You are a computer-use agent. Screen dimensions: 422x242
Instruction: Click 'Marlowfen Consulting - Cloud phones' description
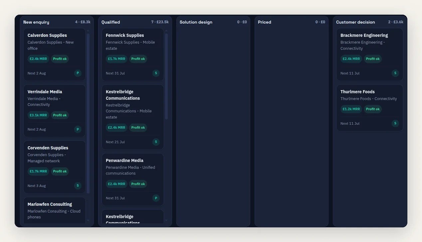[54, 214]
